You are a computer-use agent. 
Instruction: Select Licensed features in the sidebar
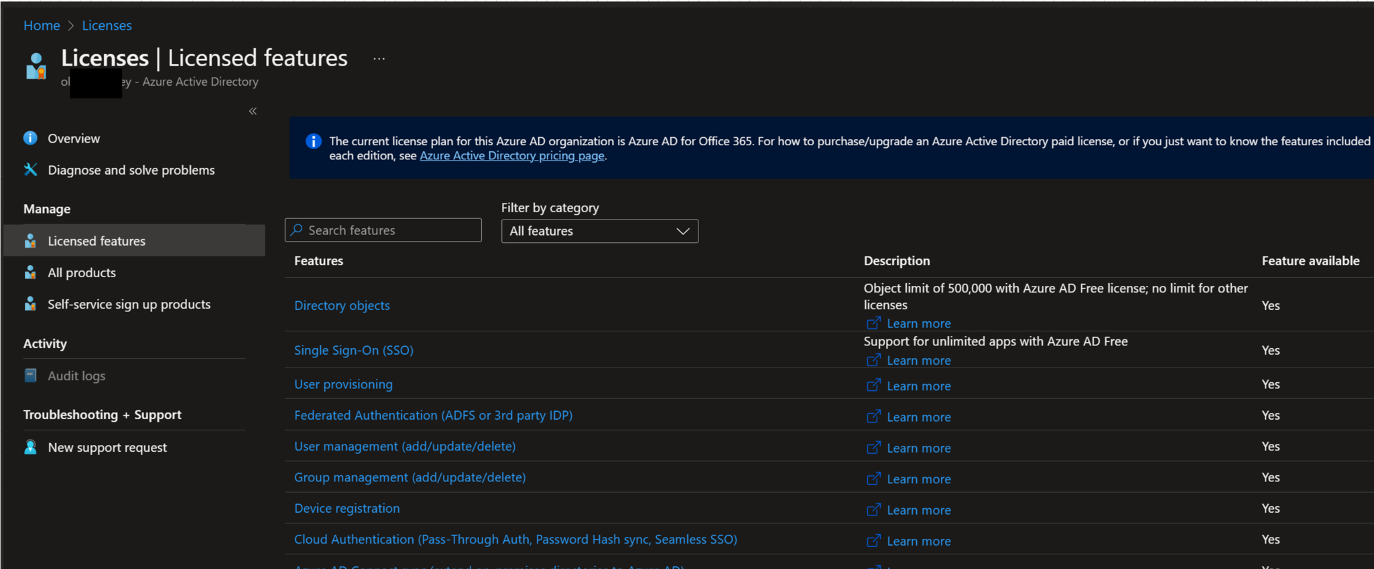click(x=134, y=240)
